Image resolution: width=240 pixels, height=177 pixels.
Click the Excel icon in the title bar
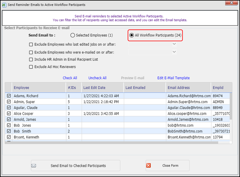click(4, 5)
